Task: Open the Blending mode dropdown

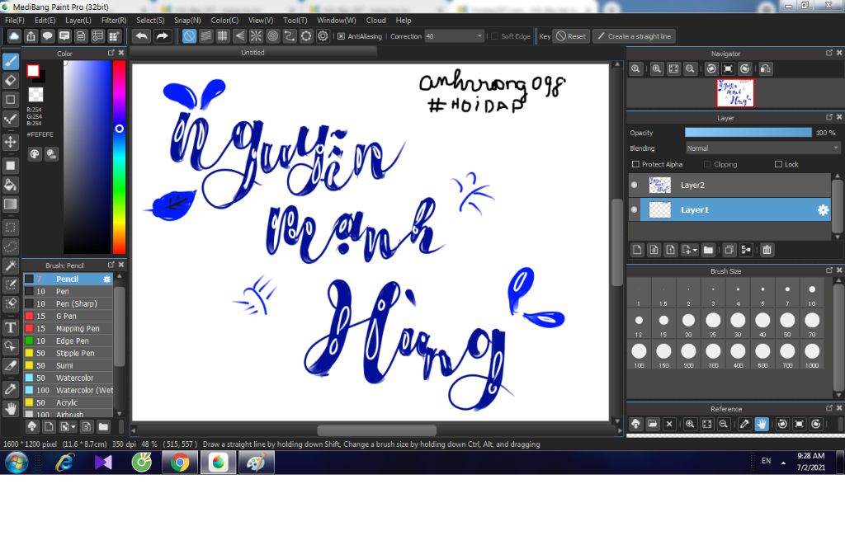Action: pos(763,148)
